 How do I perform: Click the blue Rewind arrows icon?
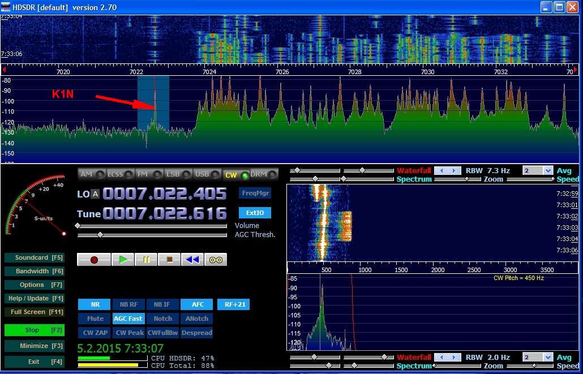click(x=192, y=260)
